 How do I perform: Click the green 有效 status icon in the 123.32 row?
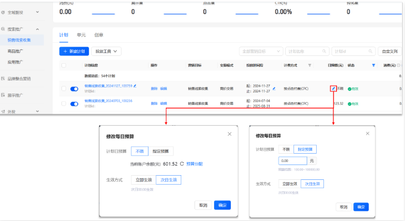click(349, 104)
